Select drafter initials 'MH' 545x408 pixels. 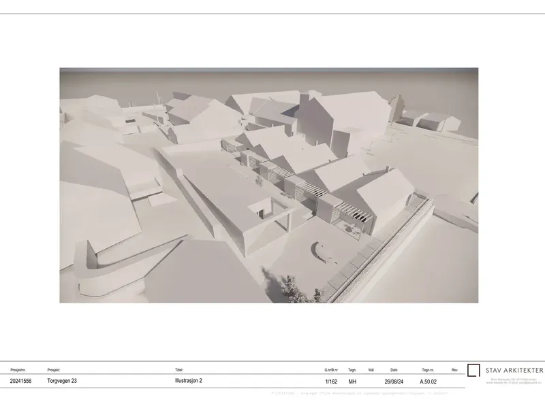point(352,381)
